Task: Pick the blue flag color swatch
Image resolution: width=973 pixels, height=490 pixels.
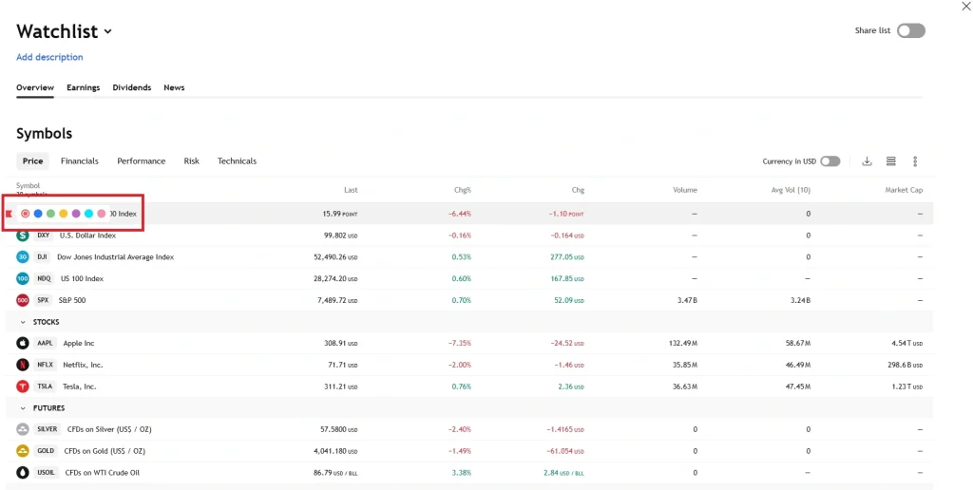Action: tap(38, 214)
